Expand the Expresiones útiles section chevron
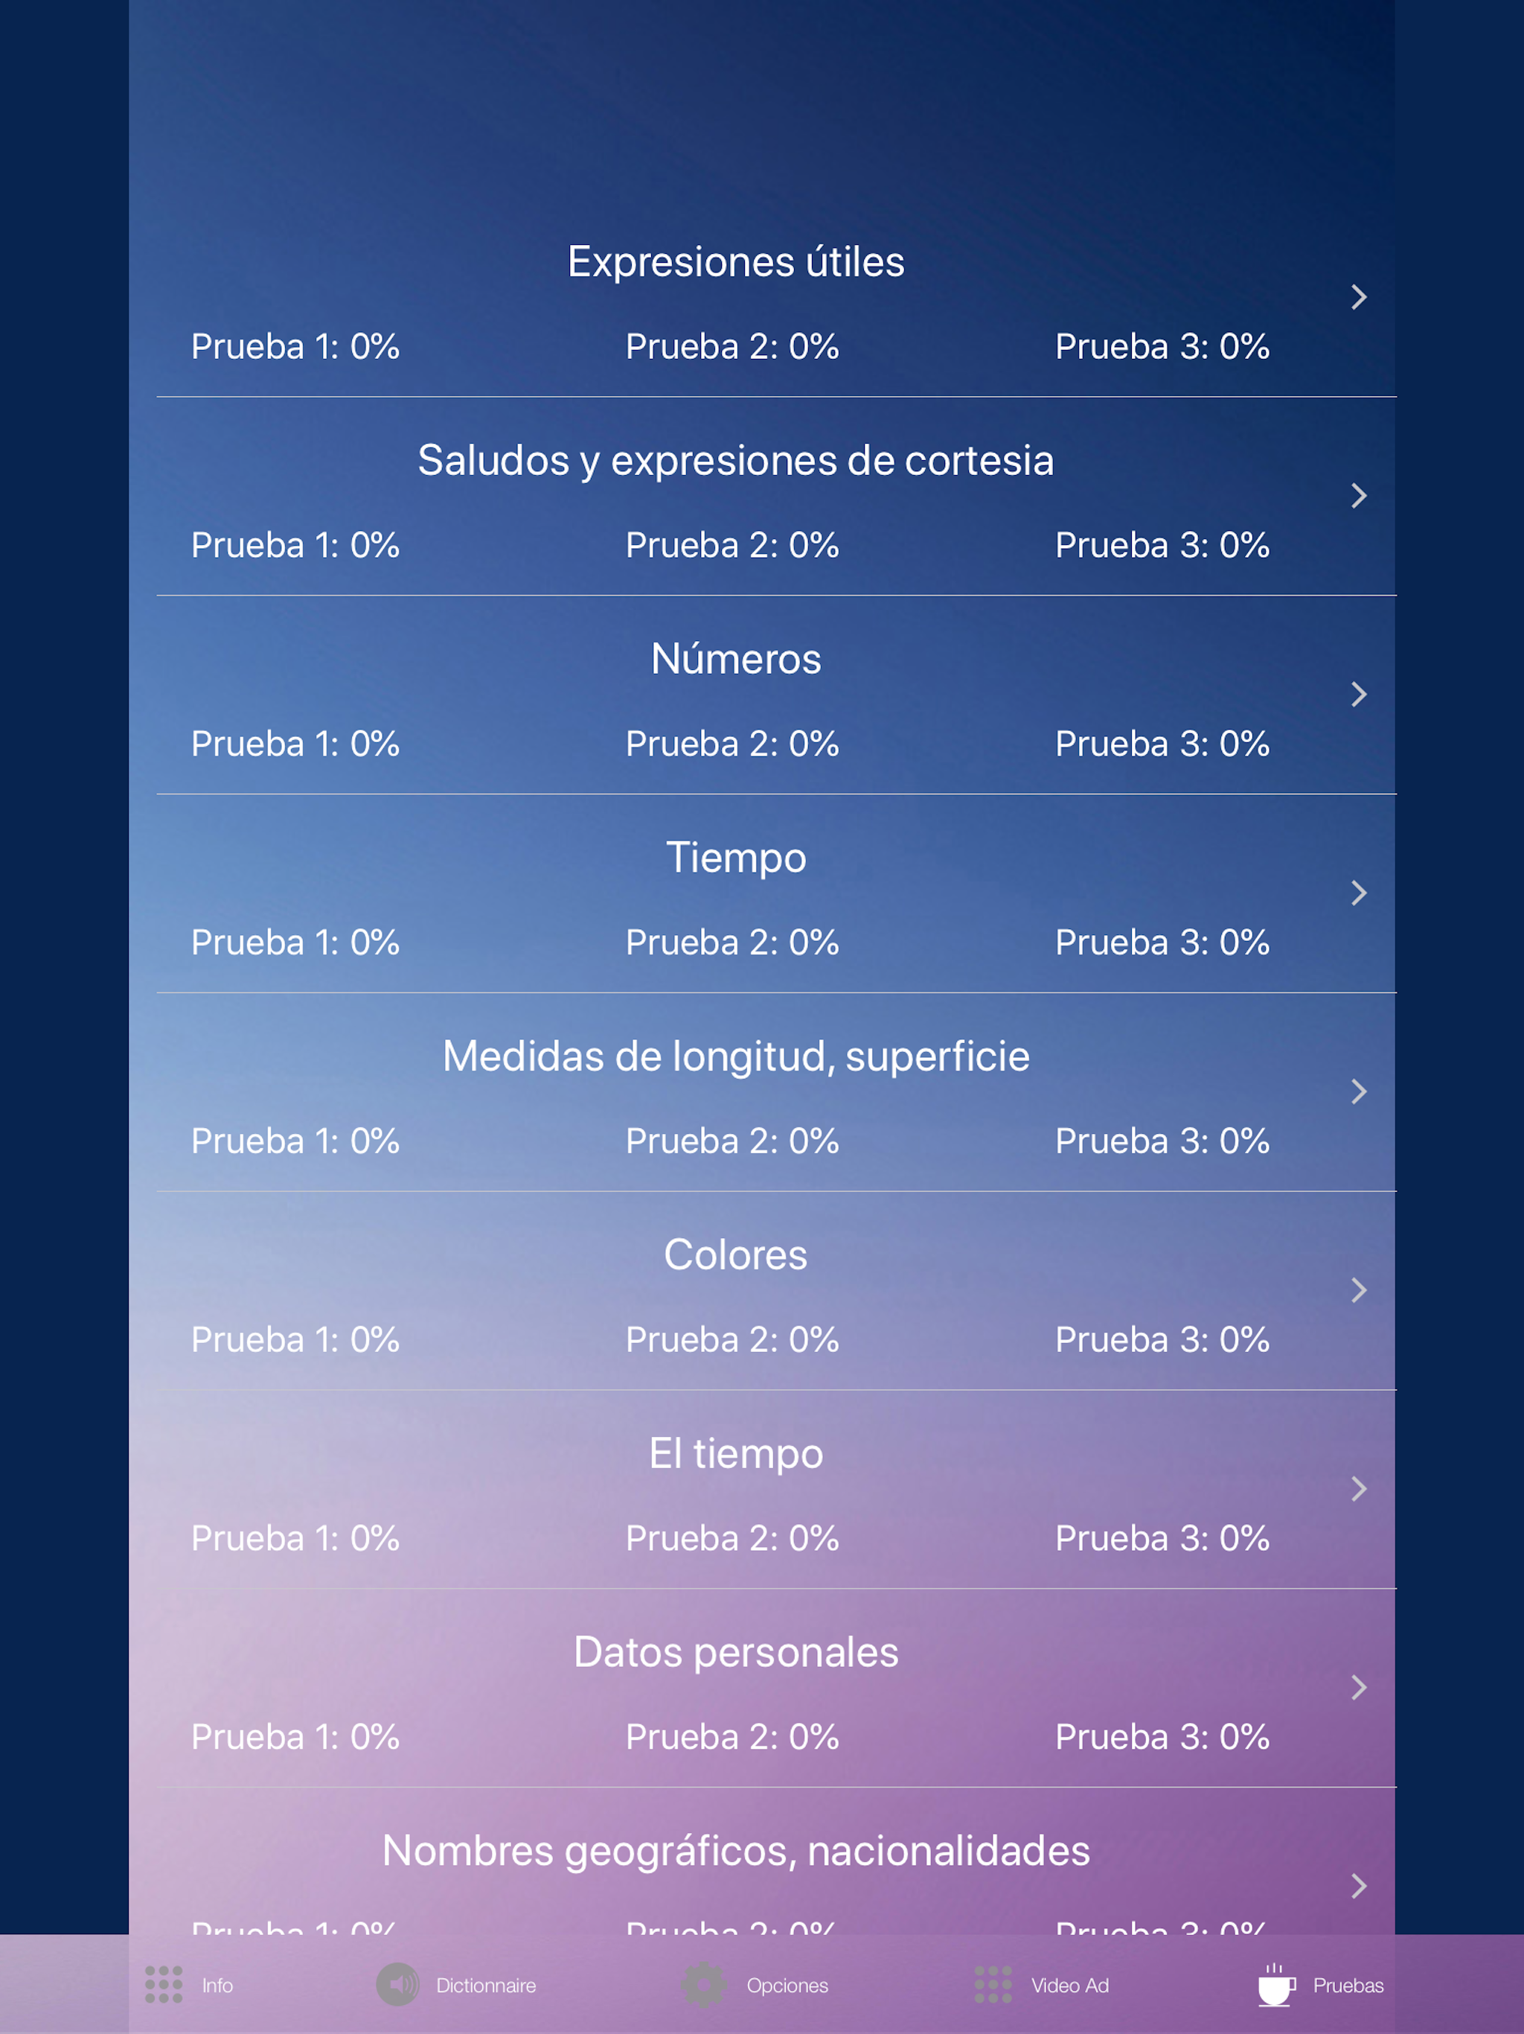The height and width of the screenshot is (2034, 1524). tap(1360, 297)
